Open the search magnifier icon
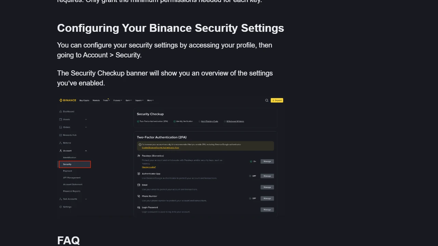The image size is (438, 246). tap(267, 100)
